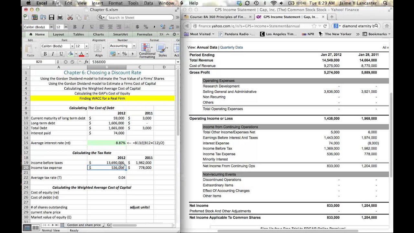The image size is (414, 233).
Task: Toggle align left in top toolbar
Action: [x=102, y=27]
